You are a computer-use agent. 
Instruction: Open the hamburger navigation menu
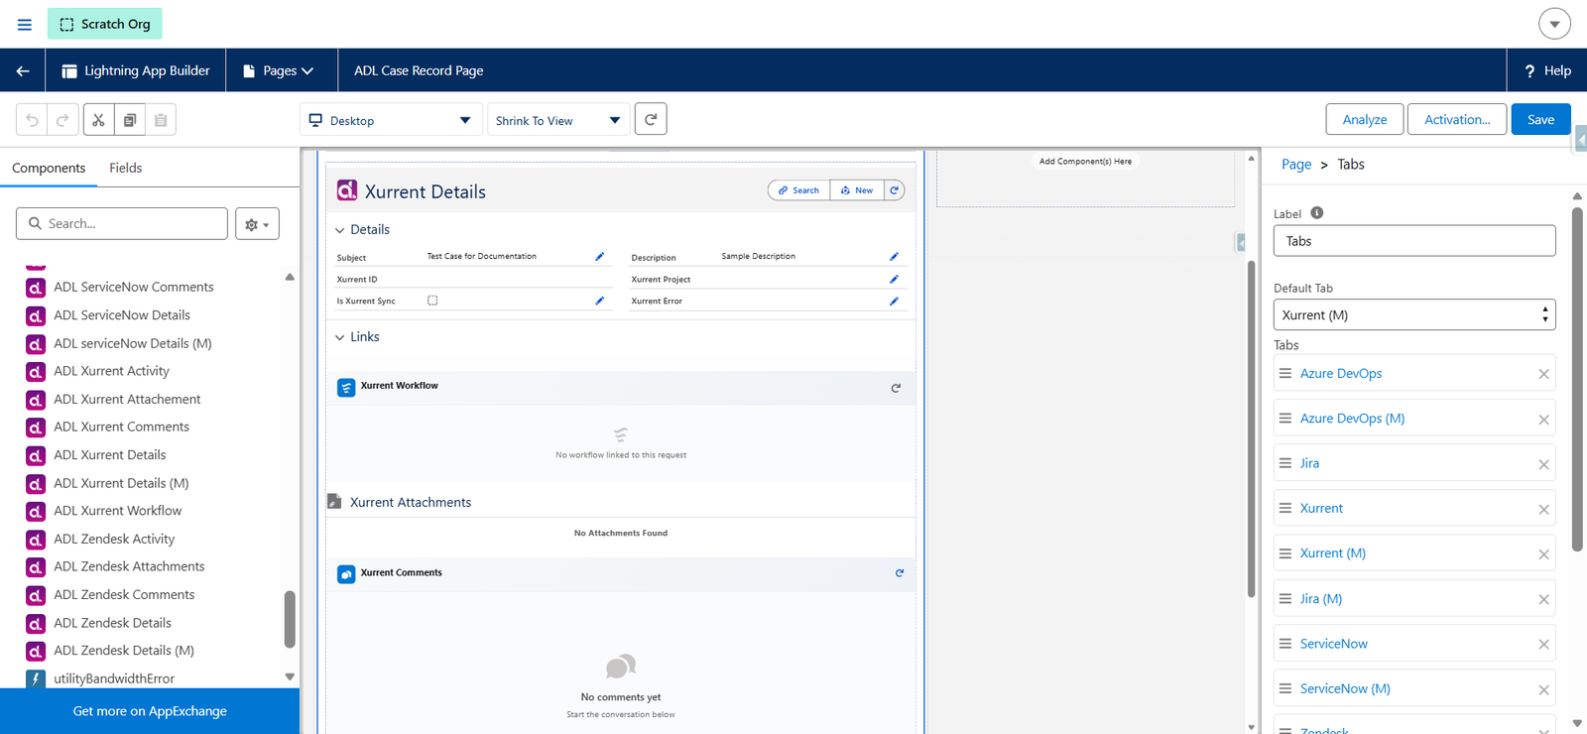click(x=25, y=24)
